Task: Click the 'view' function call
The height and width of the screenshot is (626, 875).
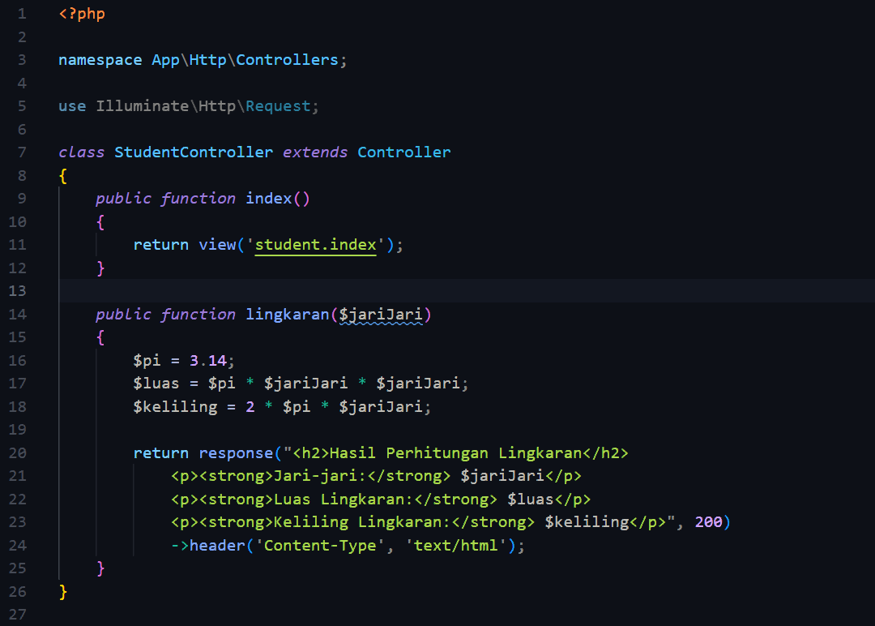Action: 217,245
